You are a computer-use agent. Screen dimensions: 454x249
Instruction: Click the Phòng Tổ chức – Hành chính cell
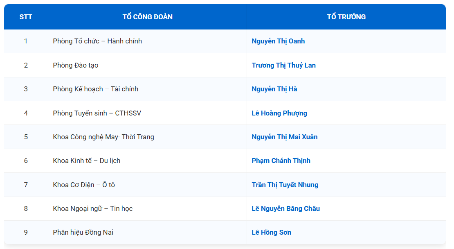coord(97,41)
